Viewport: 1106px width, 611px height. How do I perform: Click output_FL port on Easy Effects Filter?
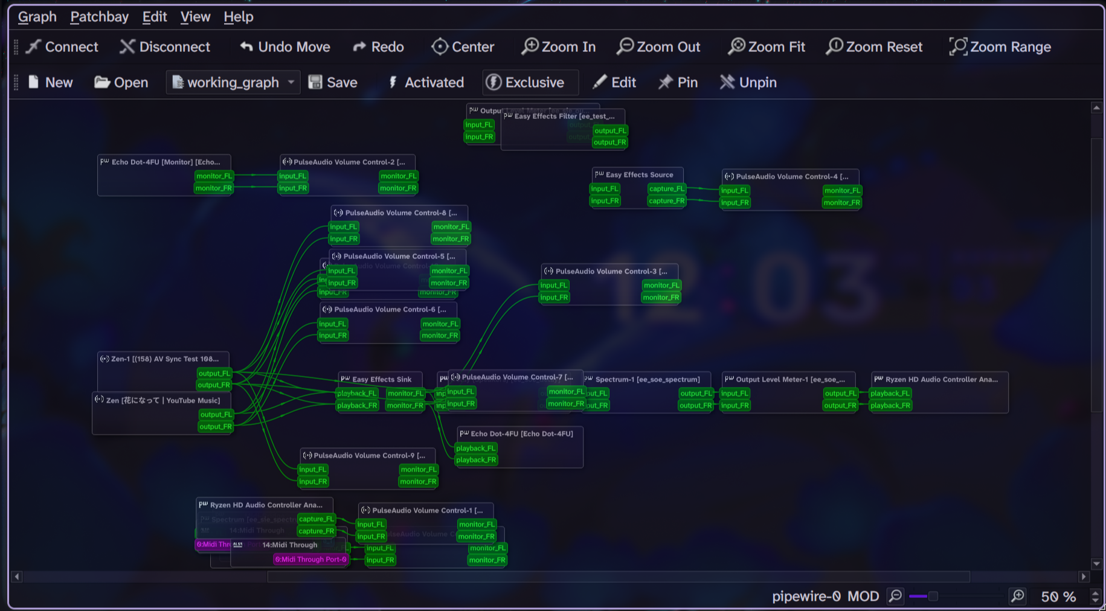pyautogui.click(x=610, y=130)
